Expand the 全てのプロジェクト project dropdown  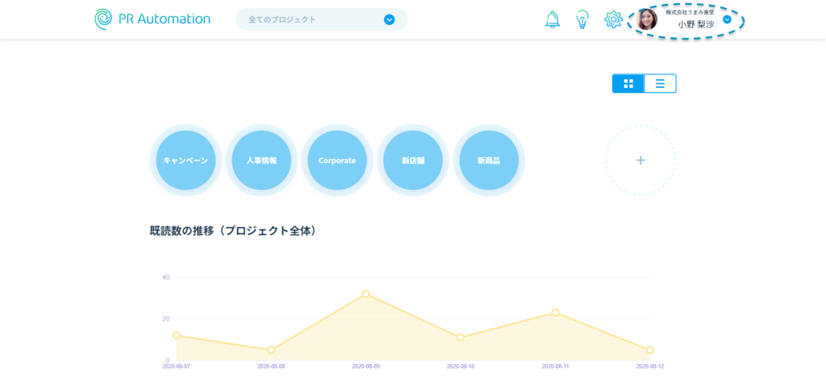tap(390, 19)
